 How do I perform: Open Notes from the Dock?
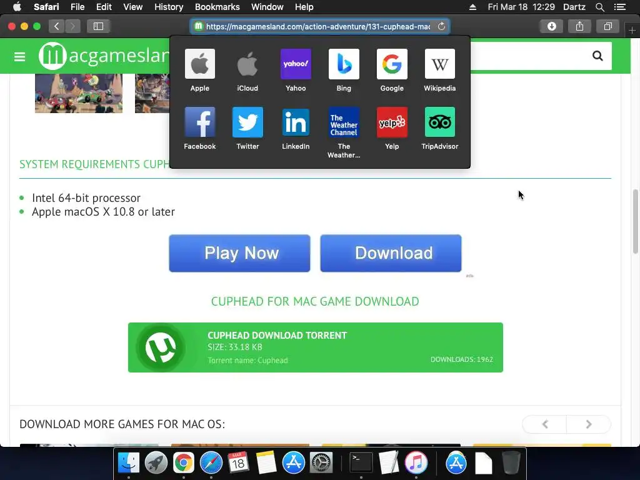(x=266, y=463)
